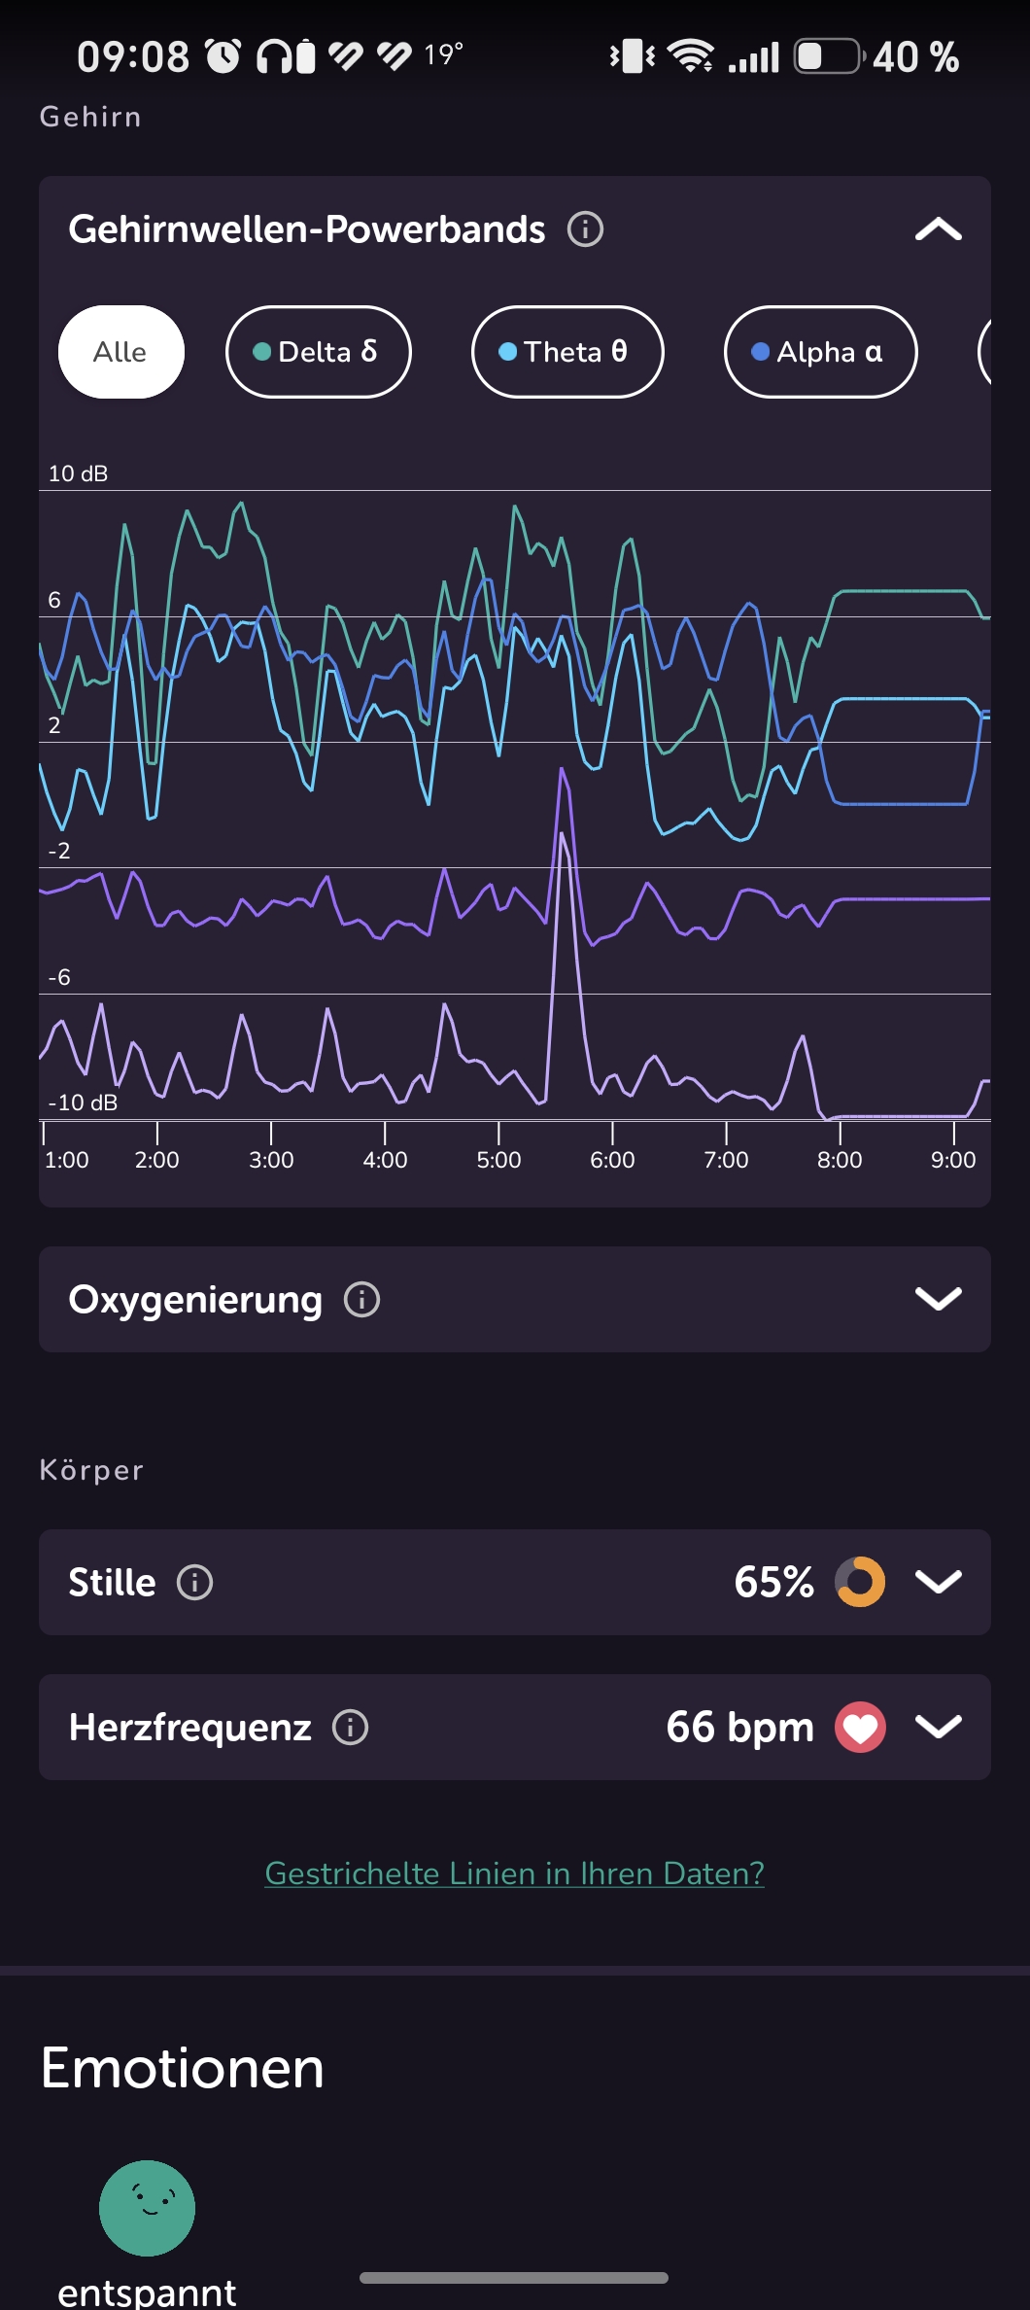
Task: Tap the 5:00 marker on chart timeline
Action: (498, 1159)
